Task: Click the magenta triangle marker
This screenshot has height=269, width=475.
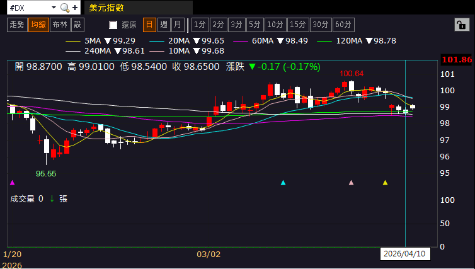Action: click(13, 183)
